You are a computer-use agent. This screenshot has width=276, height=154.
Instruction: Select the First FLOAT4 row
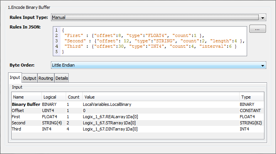point(17,117)
